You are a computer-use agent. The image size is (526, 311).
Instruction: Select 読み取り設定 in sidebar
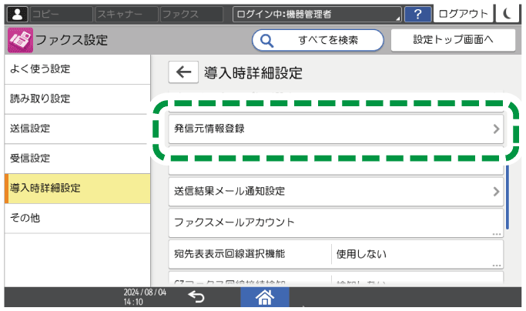tap(78, 99)
